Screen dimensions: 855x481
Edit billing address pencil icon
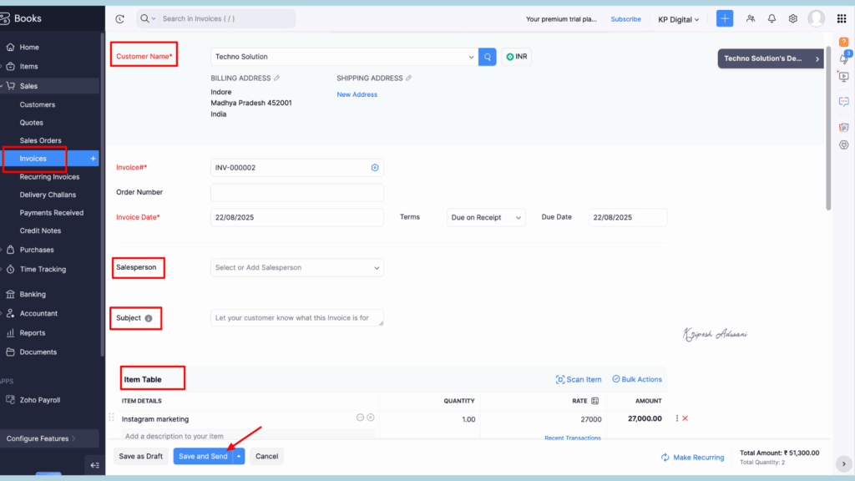click(277, 78)
